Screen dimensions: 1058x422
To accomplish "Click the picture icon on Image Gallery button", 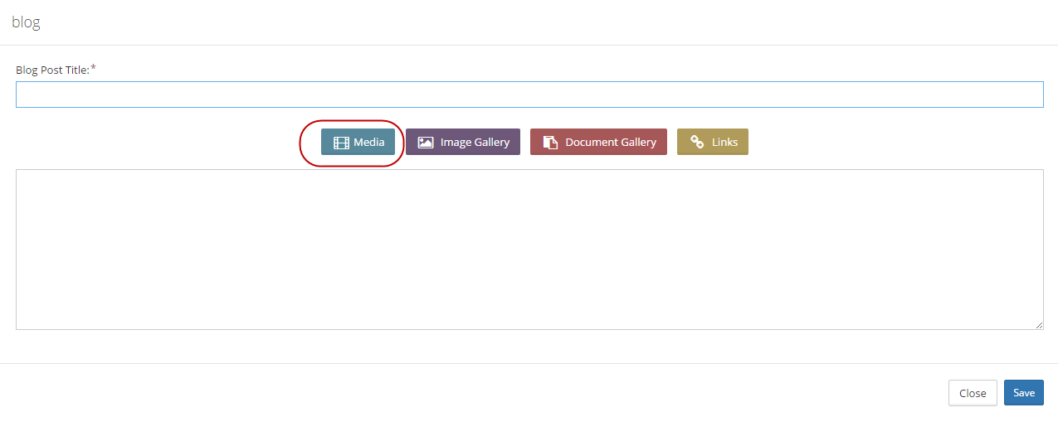I will click(426, 143).
